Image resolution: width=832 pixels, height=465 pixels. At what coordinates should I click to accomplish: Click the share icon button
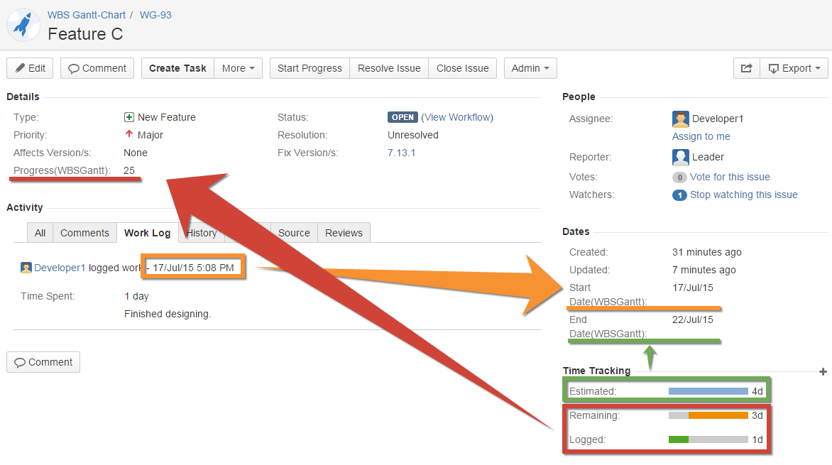pos(746,68)
